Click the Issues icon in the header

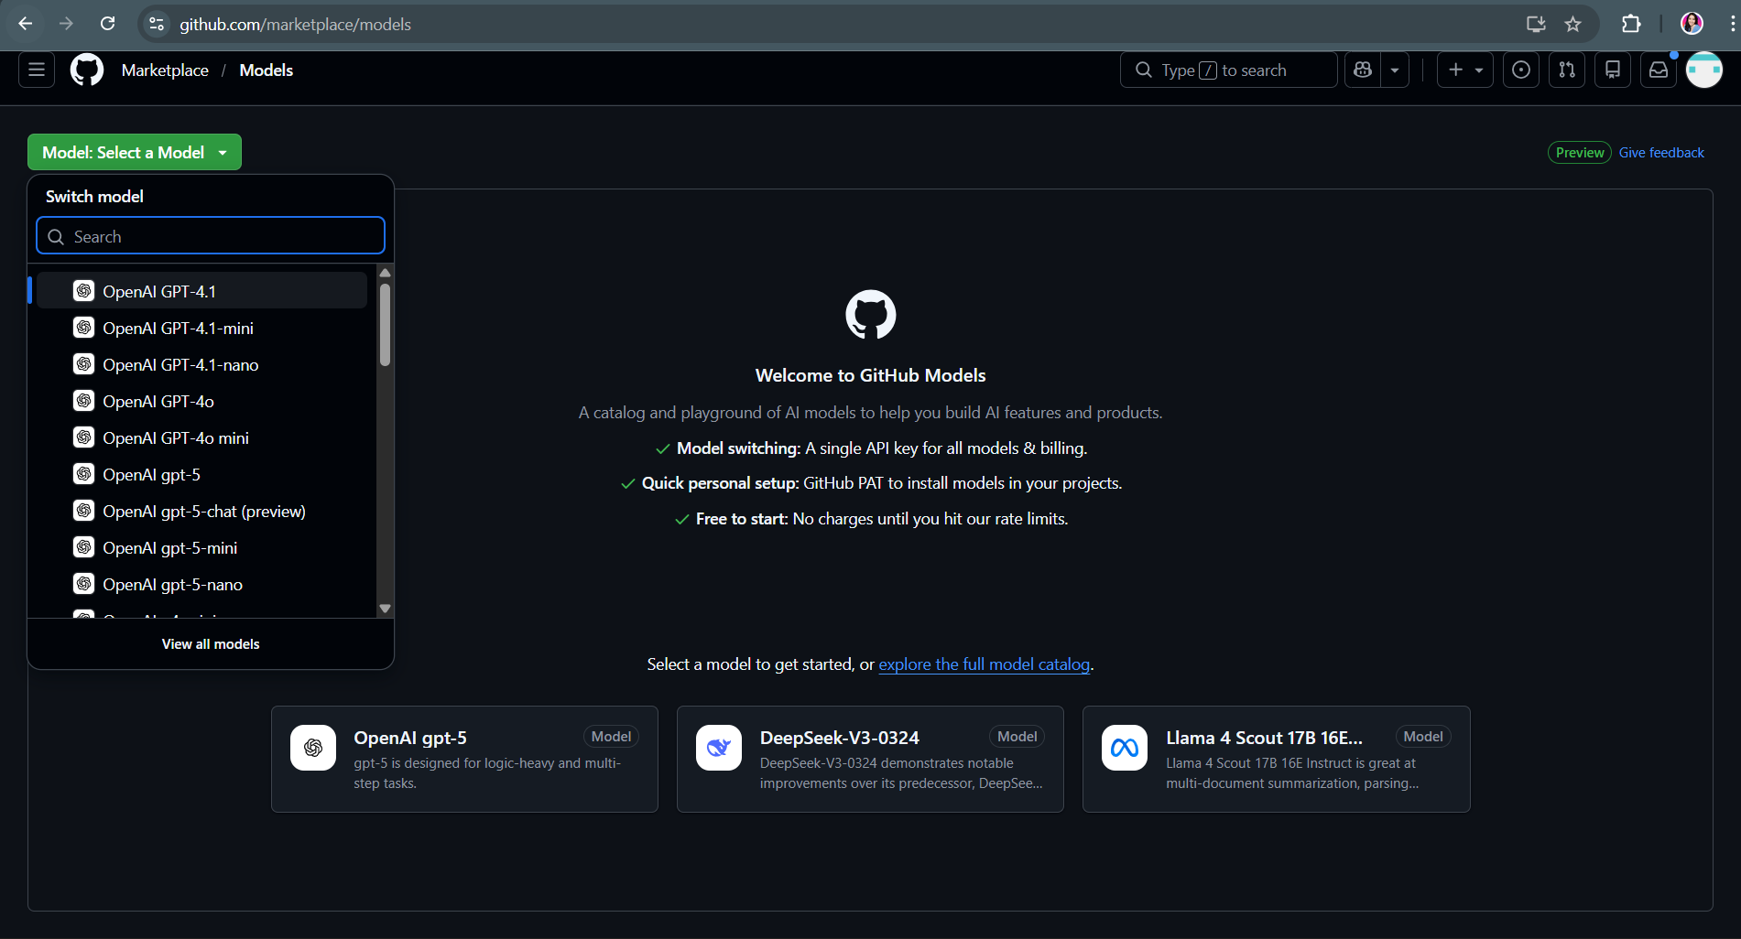coord(1520,70)
